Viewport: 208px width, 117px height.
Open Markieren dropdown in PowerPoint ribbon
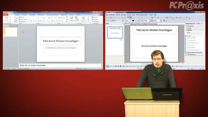[x=96, y=21]
